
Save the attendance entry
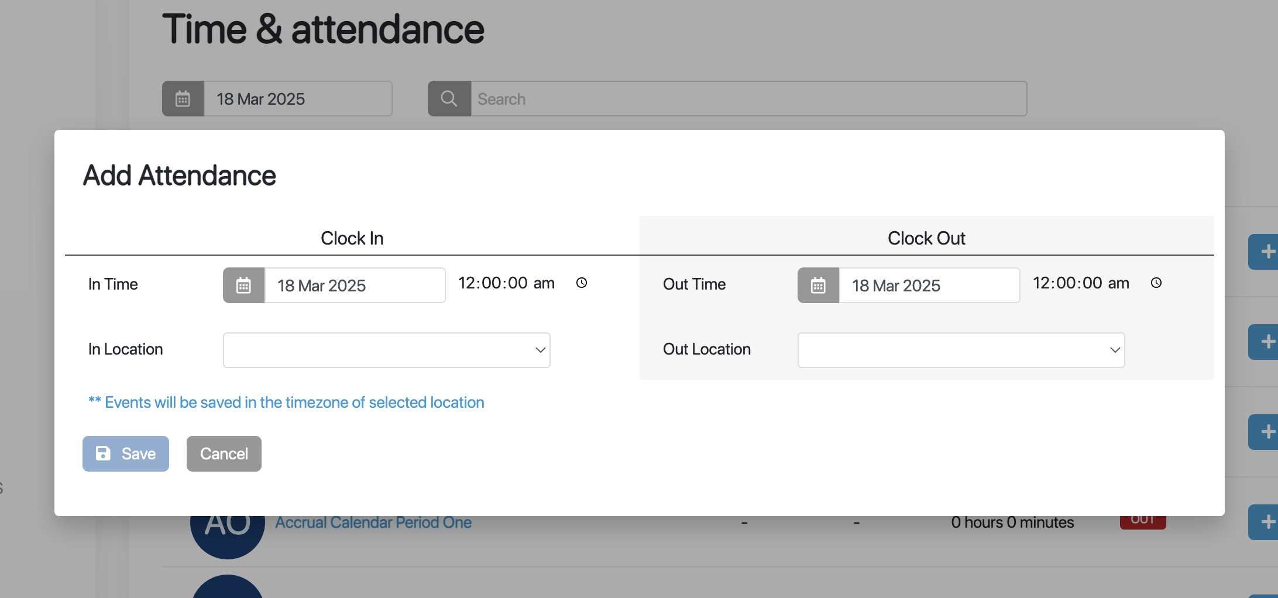tap(126, 453)
